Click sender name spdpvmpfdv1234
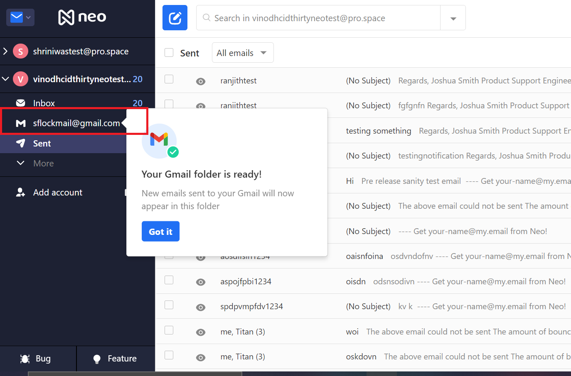 pos(251,306)
